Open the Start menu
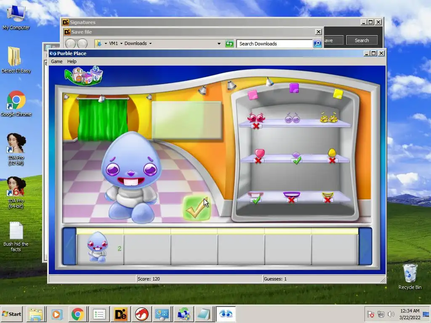 click(x=12, y=314)
